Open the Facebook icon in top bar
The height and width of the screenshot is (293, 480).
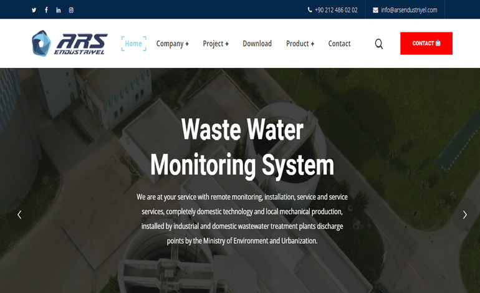pos(46,10)
